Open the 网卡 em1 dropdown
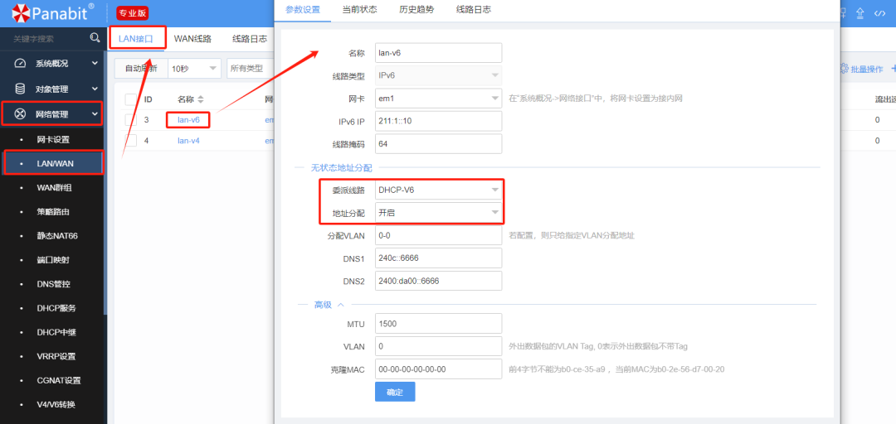Viewport: 896px width, 424px height. click(x=438, y=99)
